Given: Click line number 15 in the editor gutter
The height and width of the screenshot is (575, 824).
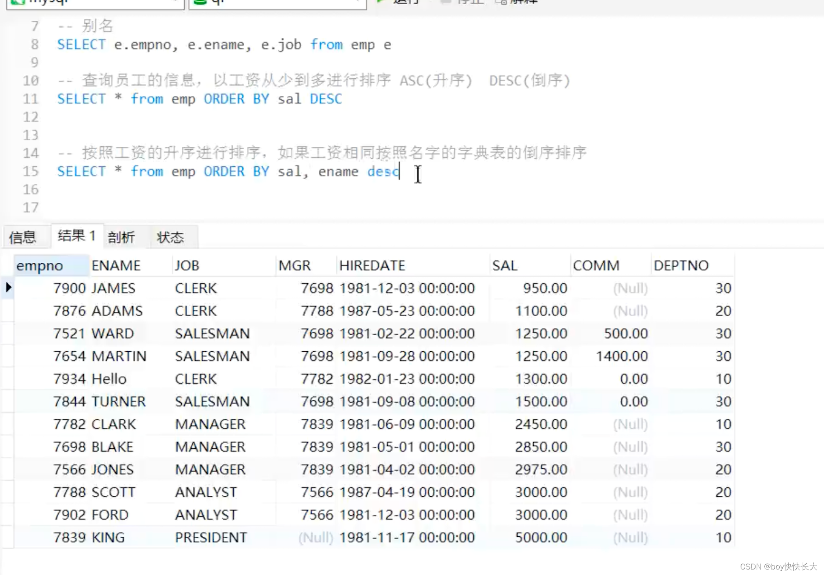Looking at the screenshot, I should pyautogui.click(x=30, y=171).
